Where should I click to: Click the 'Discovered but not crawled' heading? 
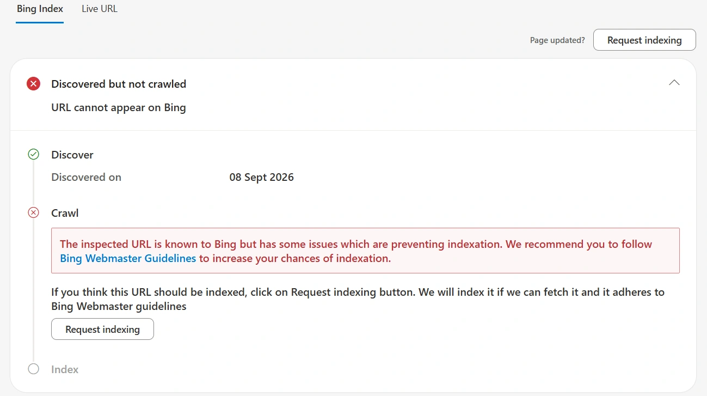point(119,84)
